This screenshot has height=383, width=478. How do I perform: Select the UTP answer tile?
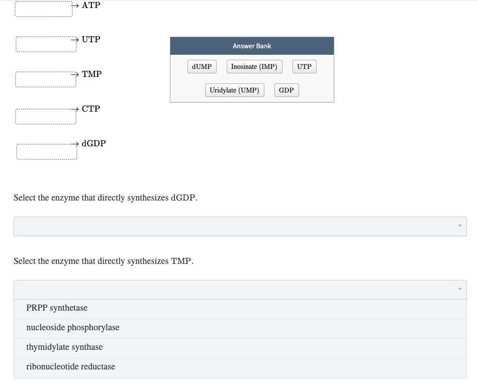pyautogui.click(x=304, y=66)
